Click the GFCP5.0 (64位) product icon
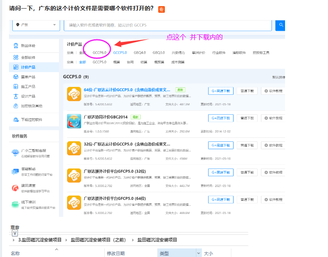 [x=74, y=202]
